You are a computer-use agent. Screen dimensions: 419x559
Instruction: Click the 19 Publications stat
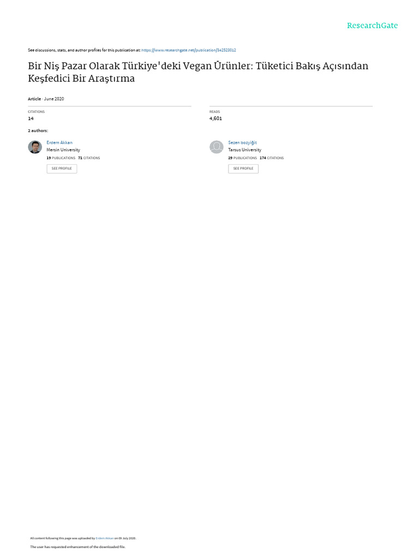[x=61, y=158]
